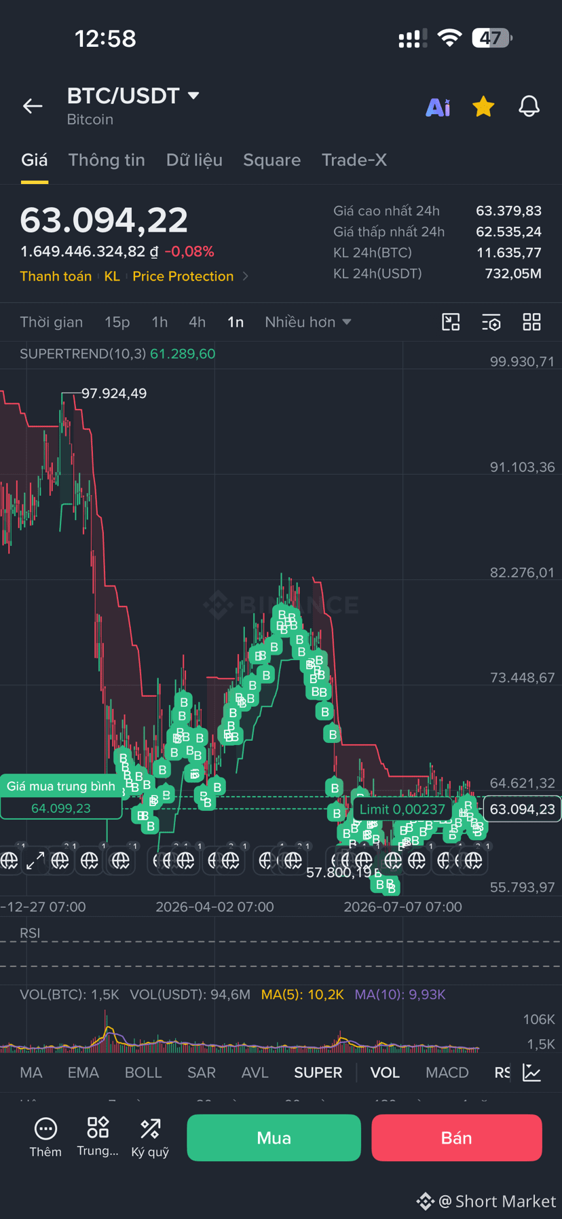Switch to the Giá tab

pyautogui.click(x=35, y=160)
